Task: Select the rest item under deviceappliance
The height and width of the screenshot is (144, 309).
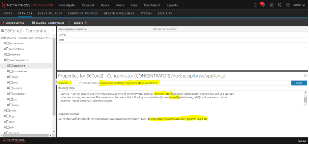Action: click(15, 83)
